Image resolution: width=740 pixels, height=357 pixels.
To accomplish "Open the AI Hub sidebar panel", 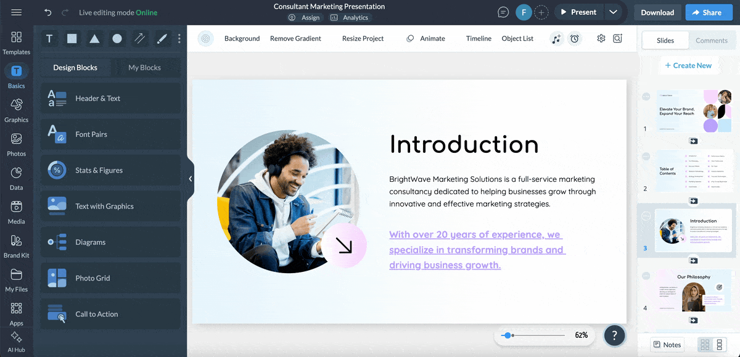I will point(16,340).
